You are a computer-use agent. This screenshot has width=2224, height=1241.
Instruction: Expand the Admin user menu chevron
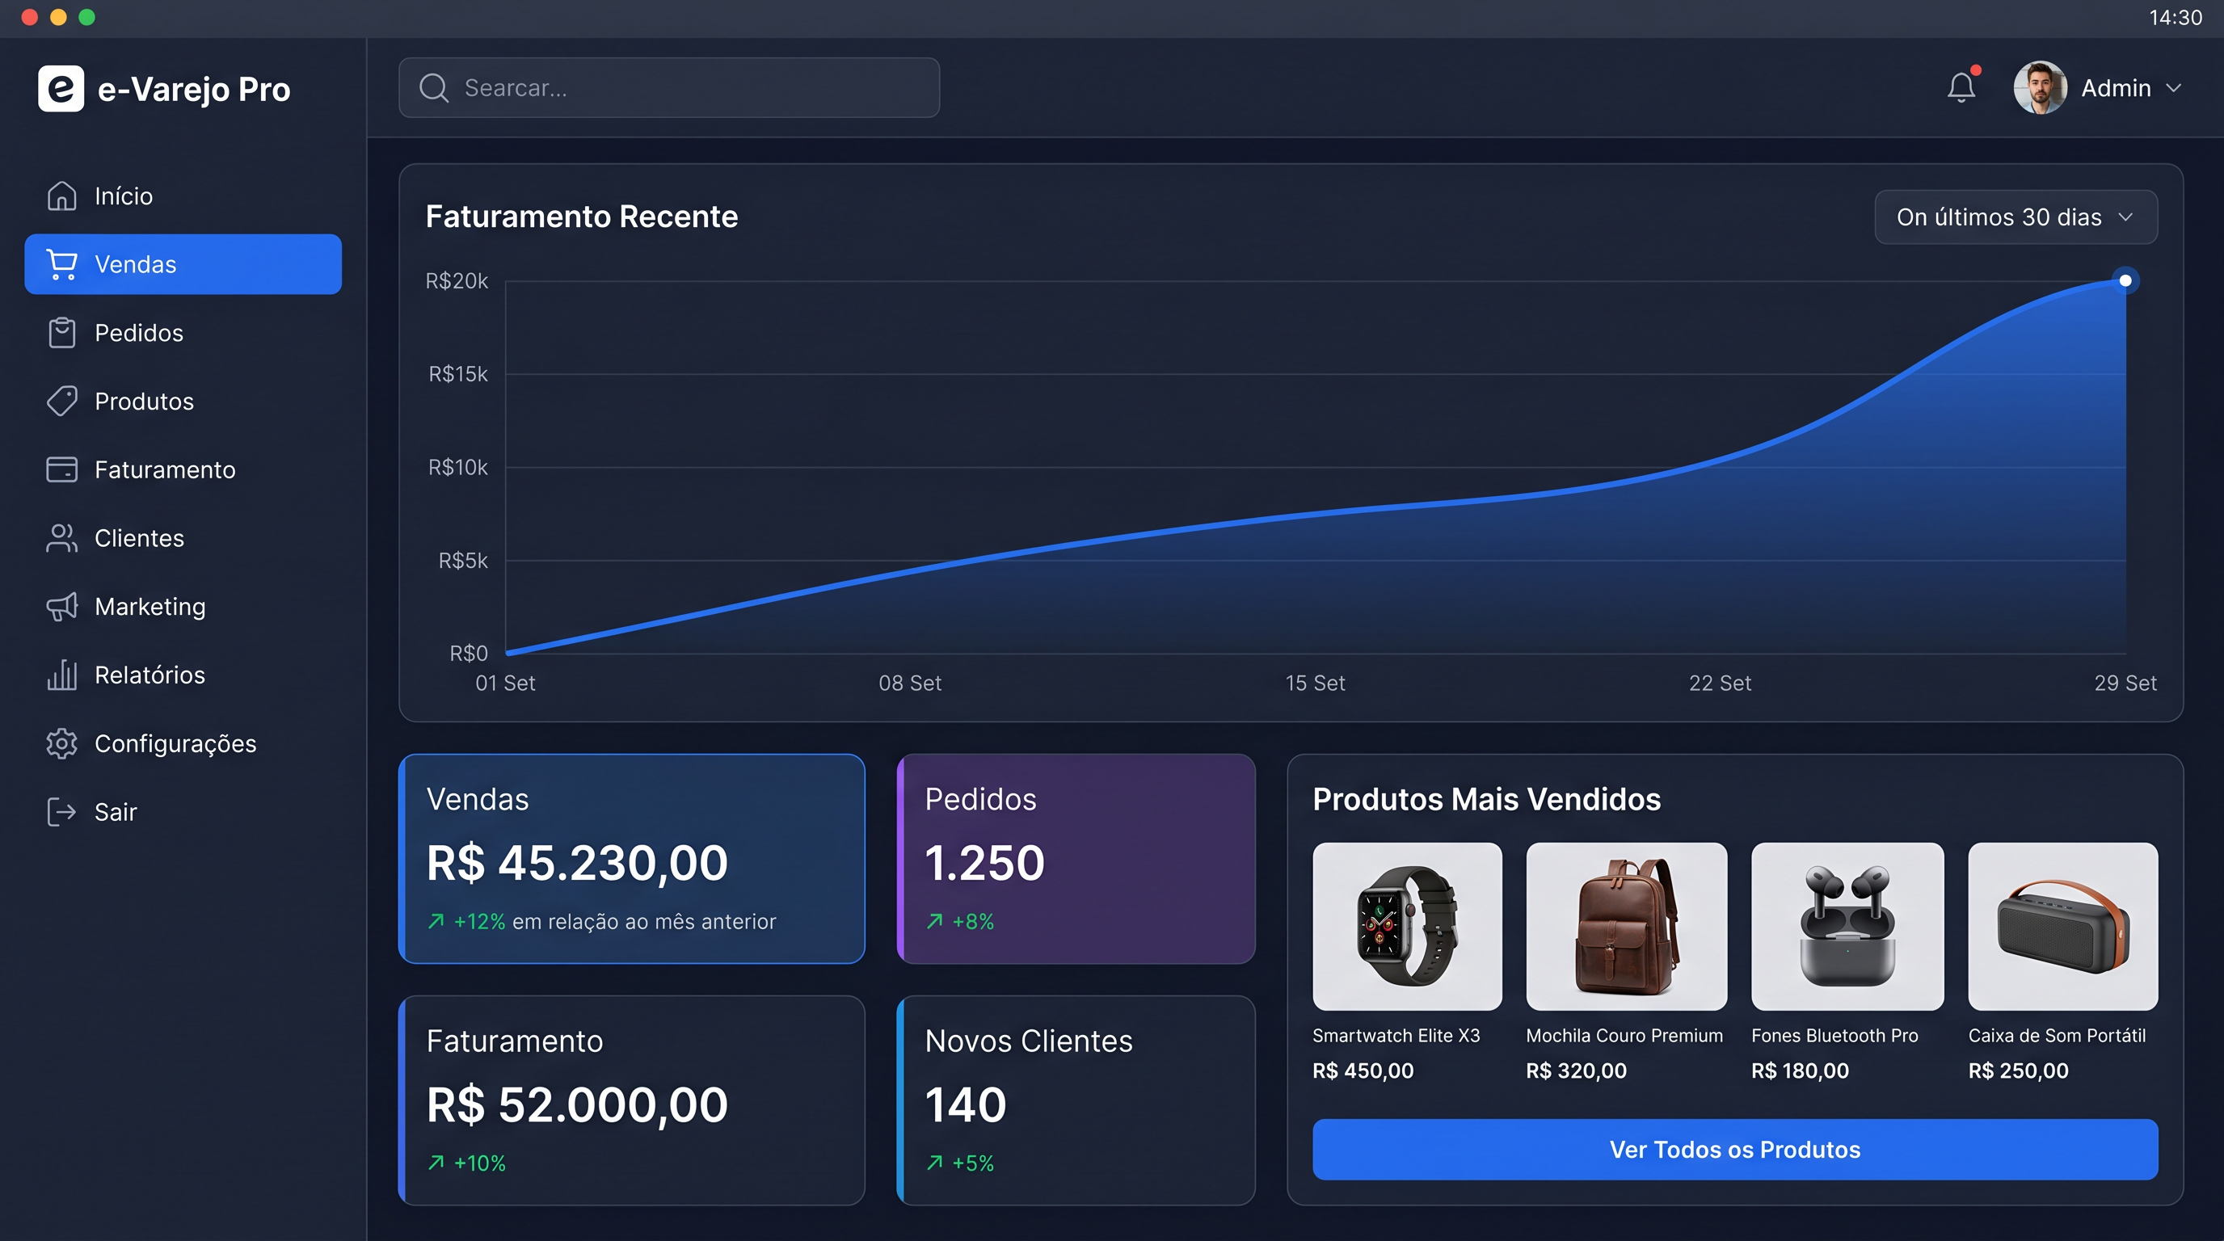point(2174,88)
